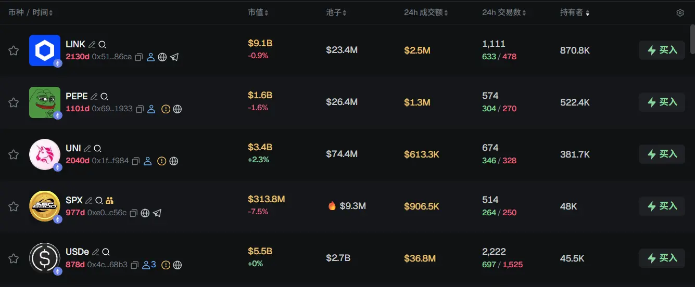Sort by 24h 交易数 column header
This screenshot has width=695, height=287.
[503, 12]
